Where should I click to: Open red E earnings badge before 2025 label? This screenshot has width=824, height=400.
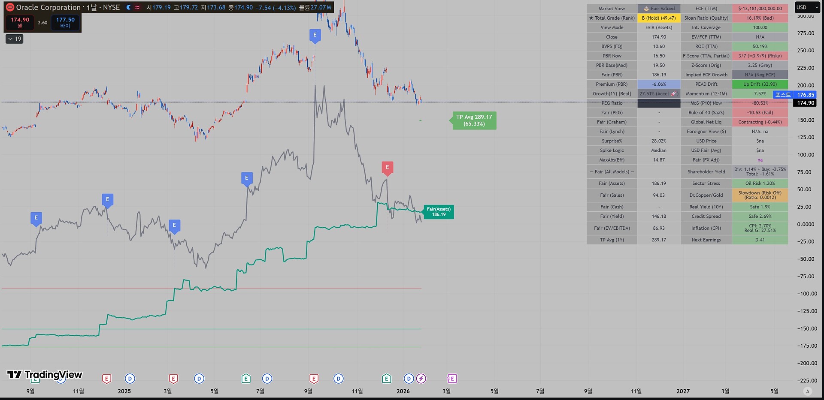pos(106,379)
